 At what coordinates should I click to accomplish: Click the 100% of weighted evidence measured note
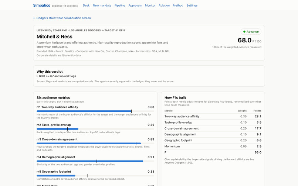pyautogui.click(x=237, y=47)
